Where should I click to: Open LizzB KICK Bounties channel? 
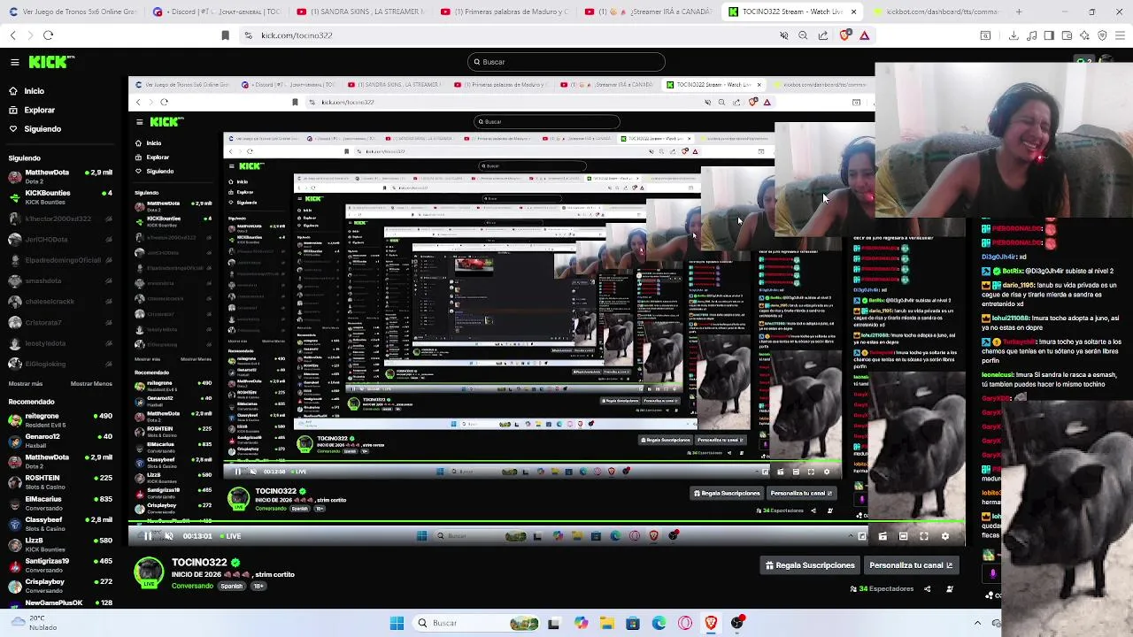(58, 544)
